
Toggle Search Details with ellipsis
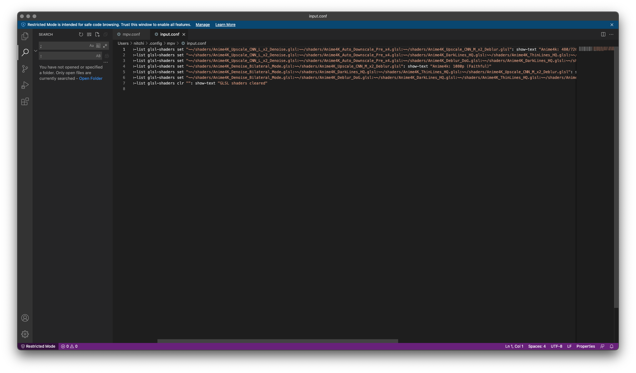tap(106, 62)
